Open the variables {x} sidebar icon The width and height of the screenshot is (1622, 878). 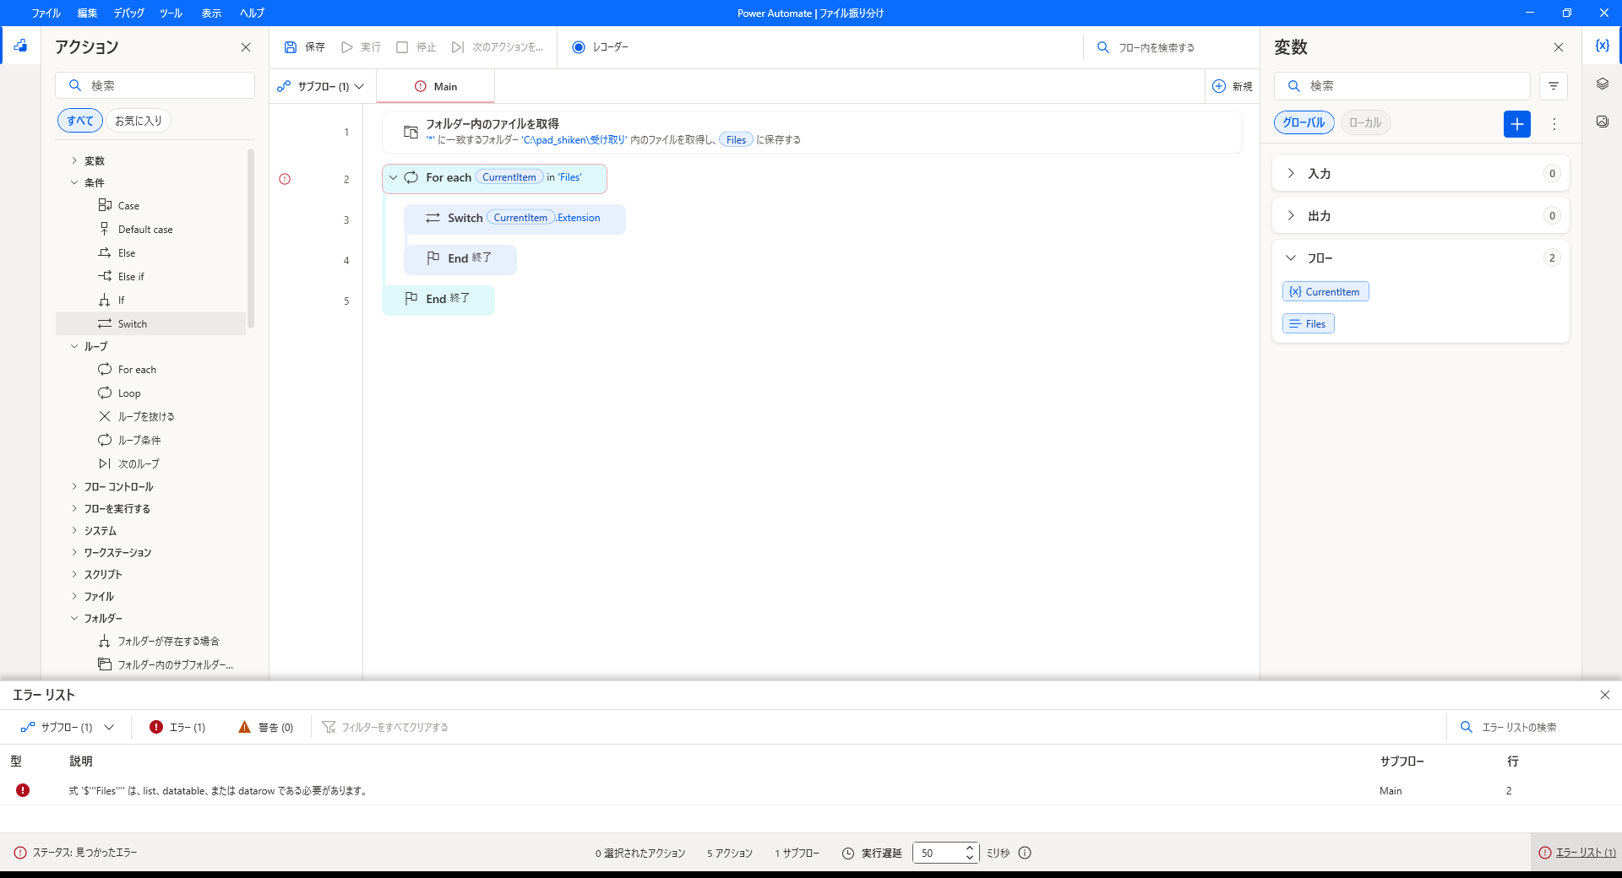[x=1602, y=46]
